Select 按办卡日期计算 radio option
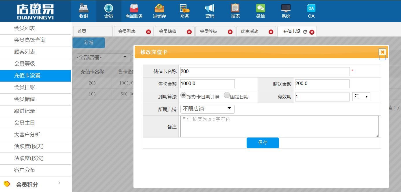The width and height of the screenshot is (401, 192). point(183,95)
